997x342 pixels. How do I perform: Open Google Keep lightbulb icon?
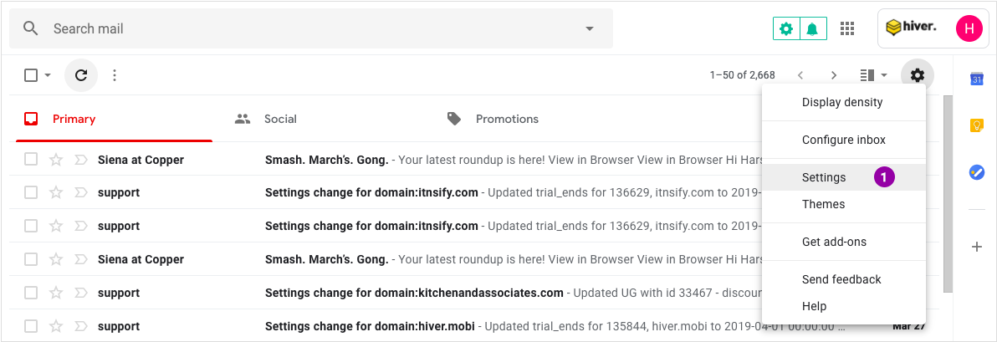coord(977,125)
